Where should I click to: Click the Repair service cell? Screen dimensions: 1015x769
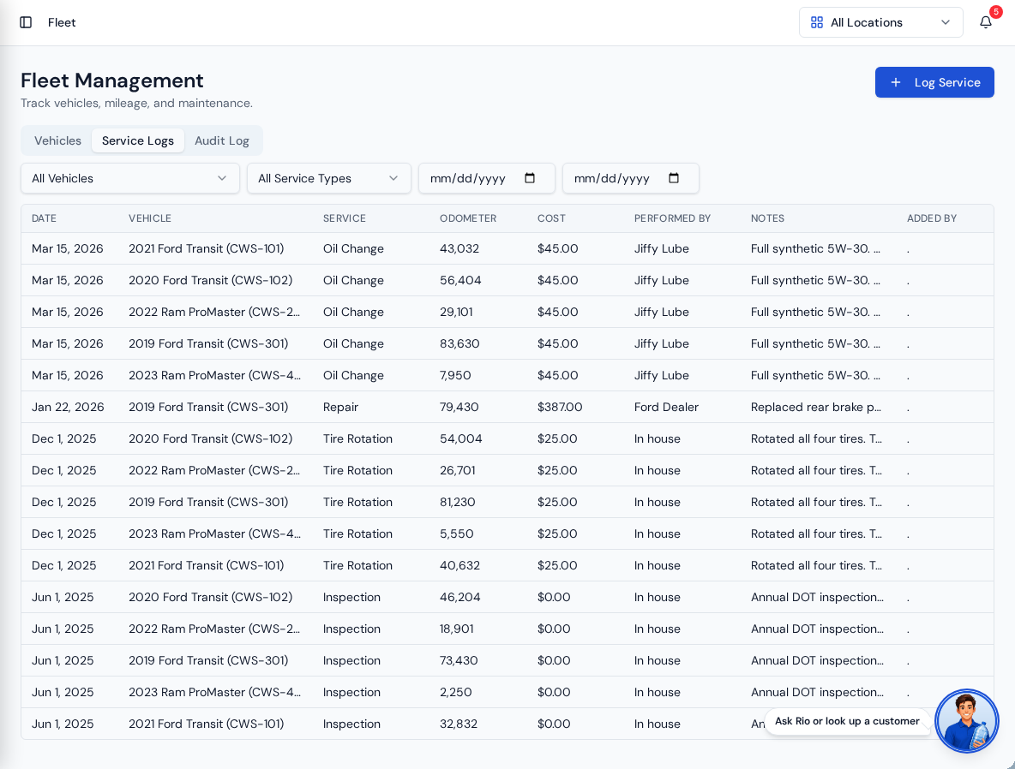[x=340, y=407]
